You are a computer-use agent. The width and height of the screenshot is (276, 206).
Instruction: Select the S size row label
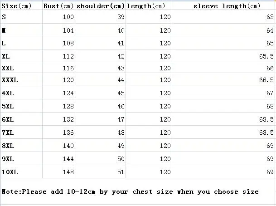pyautogui.click(x=5, y=17)
